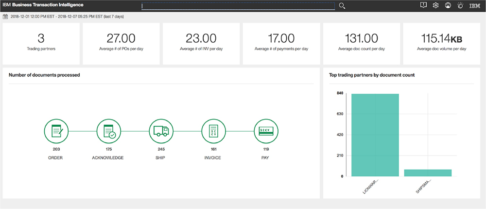Click IBM Business Transaction Intelligence title
This screenshot has height=209, width=486.
coord(43,5)
